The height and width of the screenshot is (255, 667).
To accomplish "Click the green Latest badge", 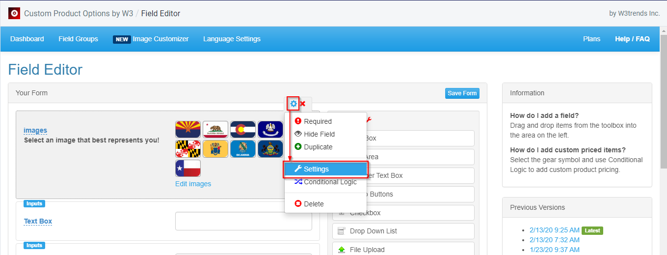I will (592, 230).
